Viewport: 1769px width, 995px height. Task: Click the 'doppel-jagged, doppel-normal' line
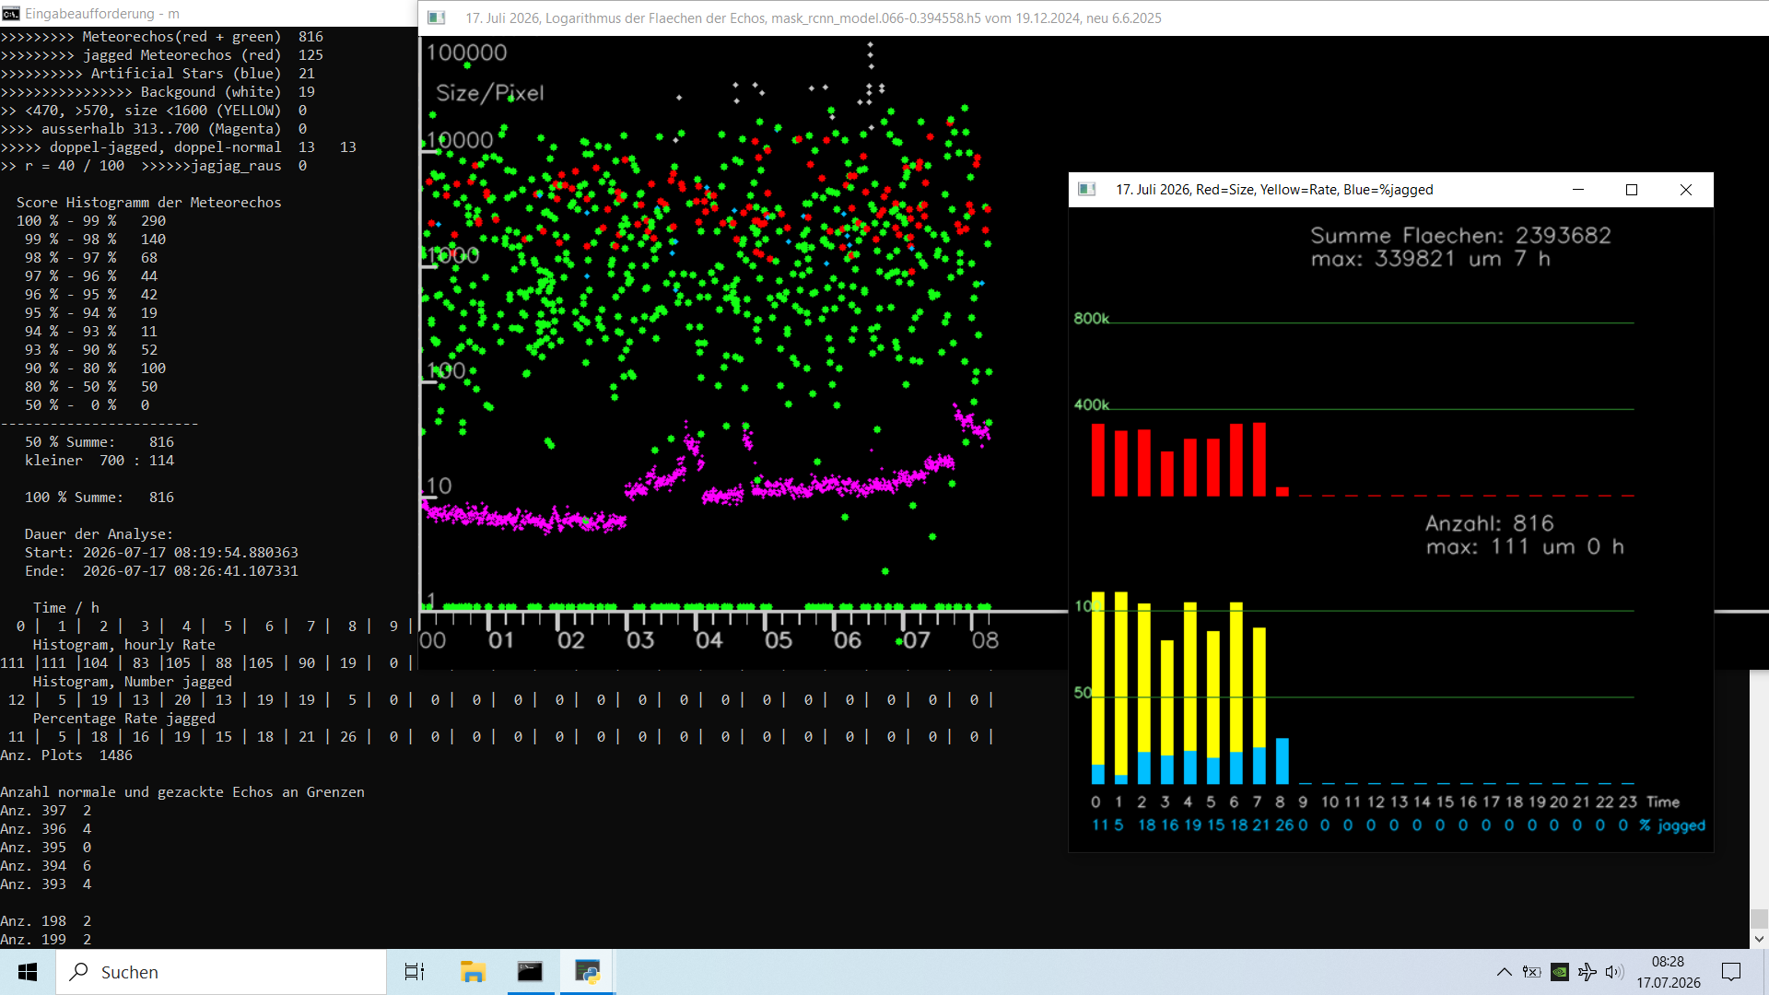[x=178, y=147]
